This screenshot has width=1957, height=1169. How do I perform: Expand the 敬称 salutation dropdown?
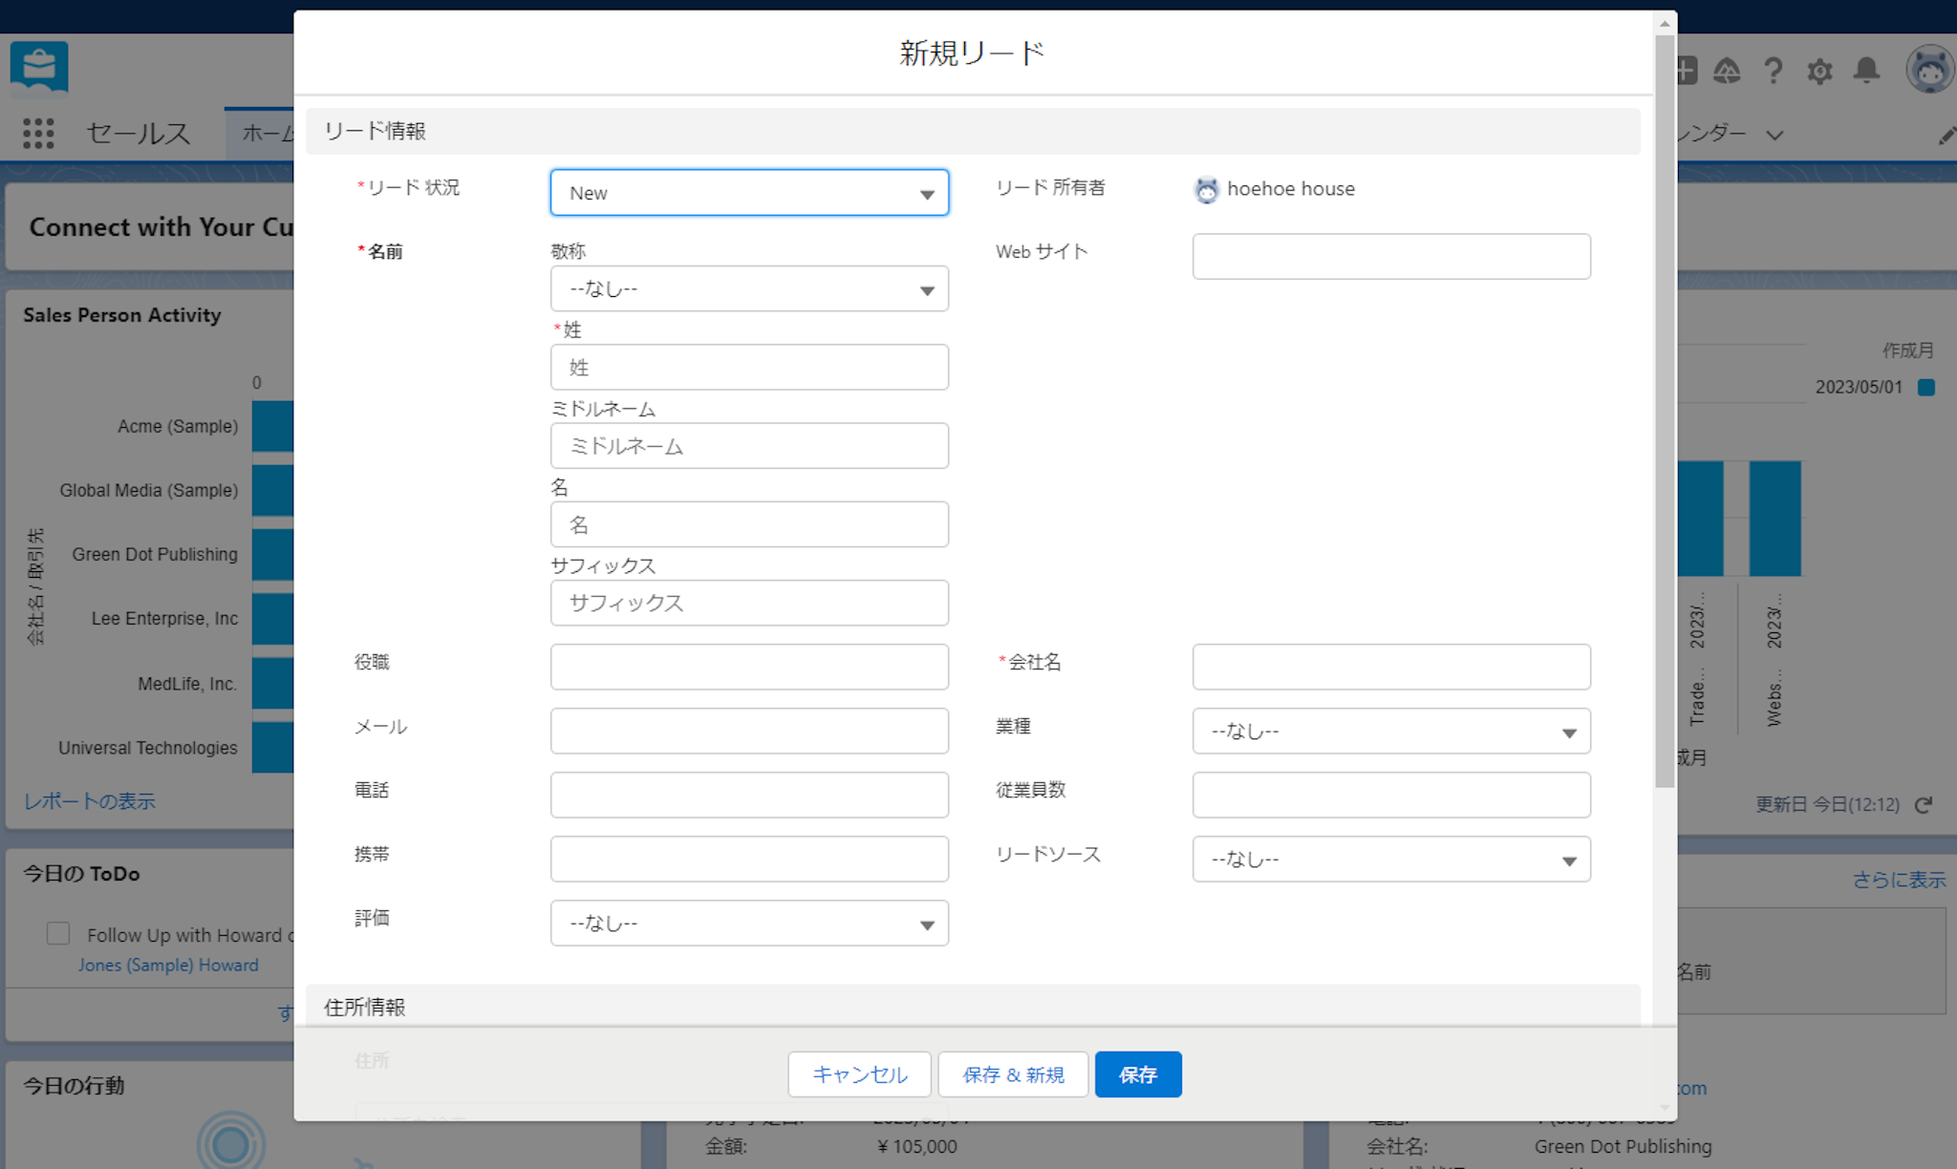749,288
